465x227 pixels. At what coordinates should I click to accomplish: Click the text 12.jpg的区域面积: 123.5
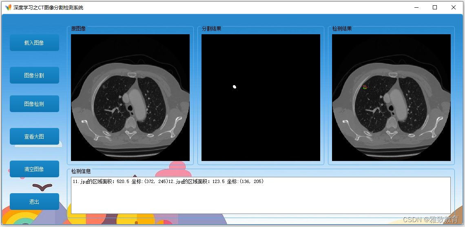196,181
